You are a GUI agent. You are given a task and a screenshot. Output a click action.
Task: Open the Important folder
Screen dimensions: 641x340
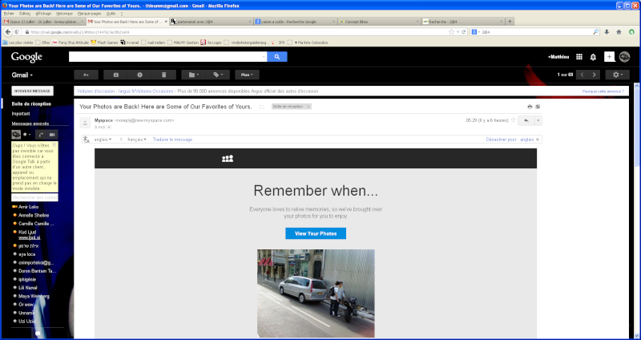(21, 114)
